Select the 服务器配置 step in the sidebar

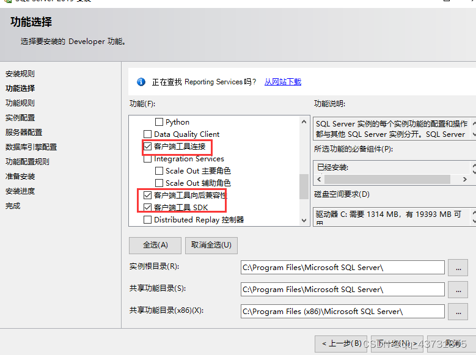tap(24, 133)
